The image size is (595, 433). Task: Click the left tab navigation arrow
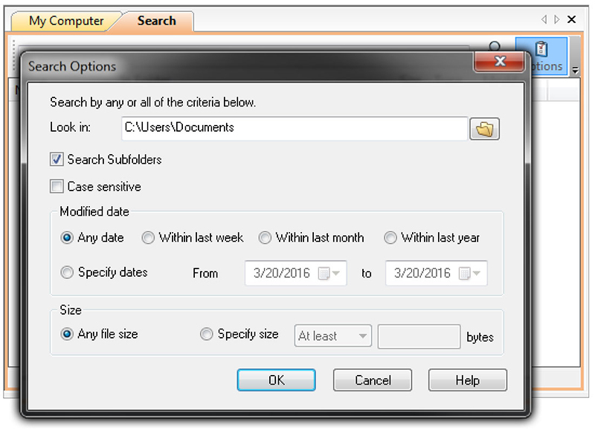[544, 19]
